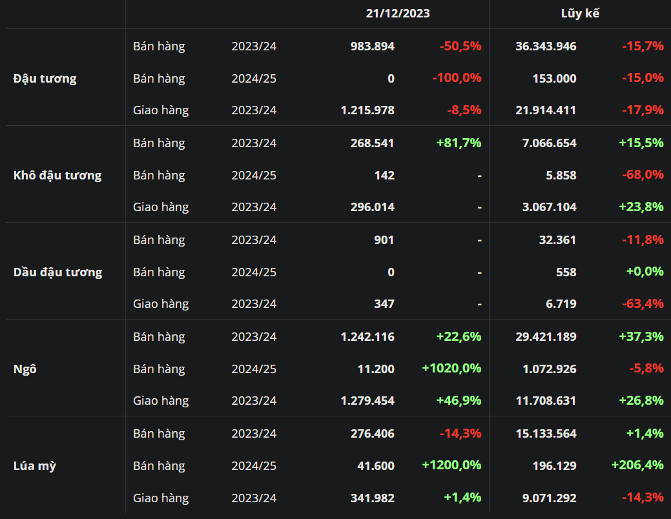This screenshot has height=519, width=671.
Task: Click the Lúa mì commodity label
Action: click(34, 466)
